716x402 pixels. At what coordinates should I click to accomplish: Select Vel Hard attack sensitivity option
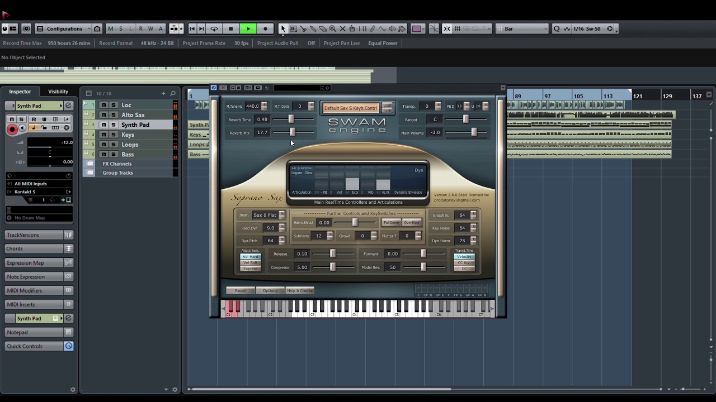[x=251, y=257]
